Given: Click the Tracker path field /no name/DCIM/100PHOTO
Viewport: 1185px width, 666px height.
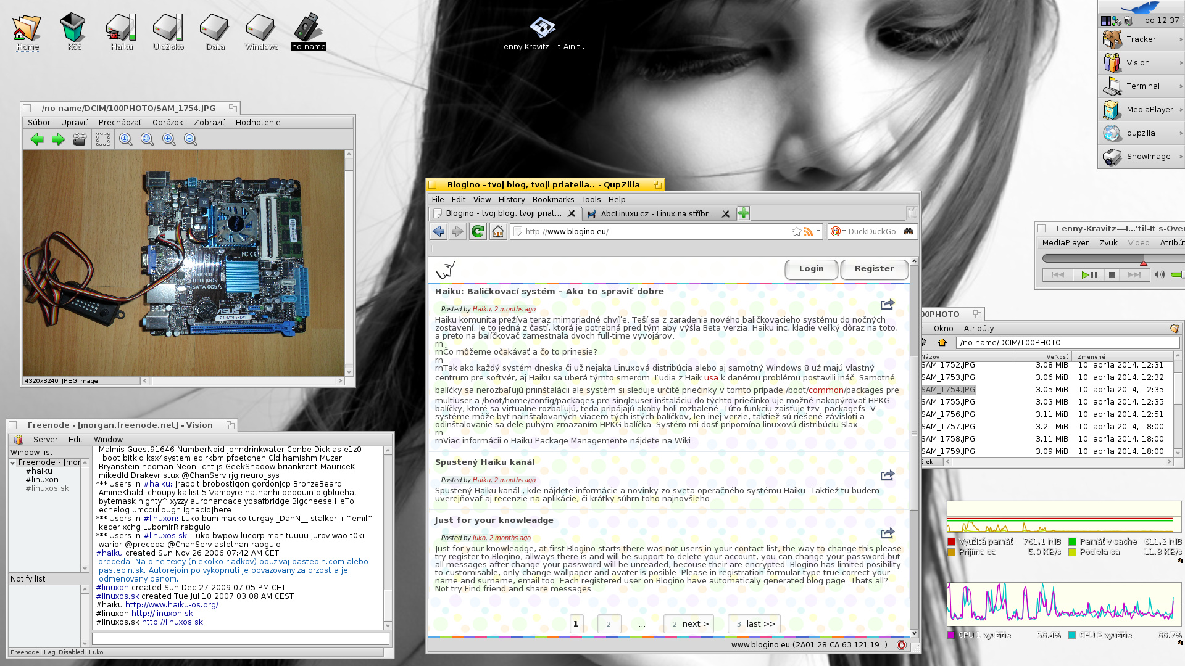Looking at the screenshot, I should click(x=1068, y=343).
